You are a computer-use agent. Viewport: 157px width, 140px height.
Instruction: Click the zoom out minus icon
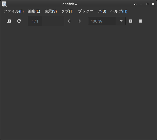141,21
